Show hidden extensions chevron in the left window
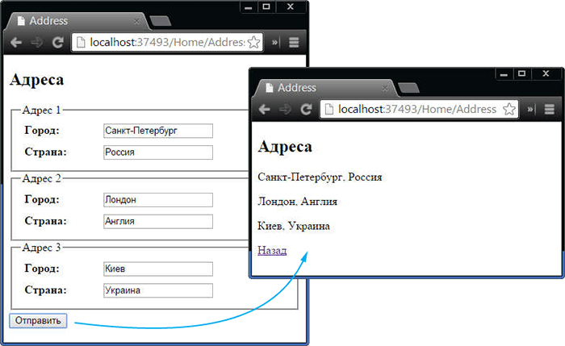The width and height of the screenshot is (565, 346). coord(275,43)
